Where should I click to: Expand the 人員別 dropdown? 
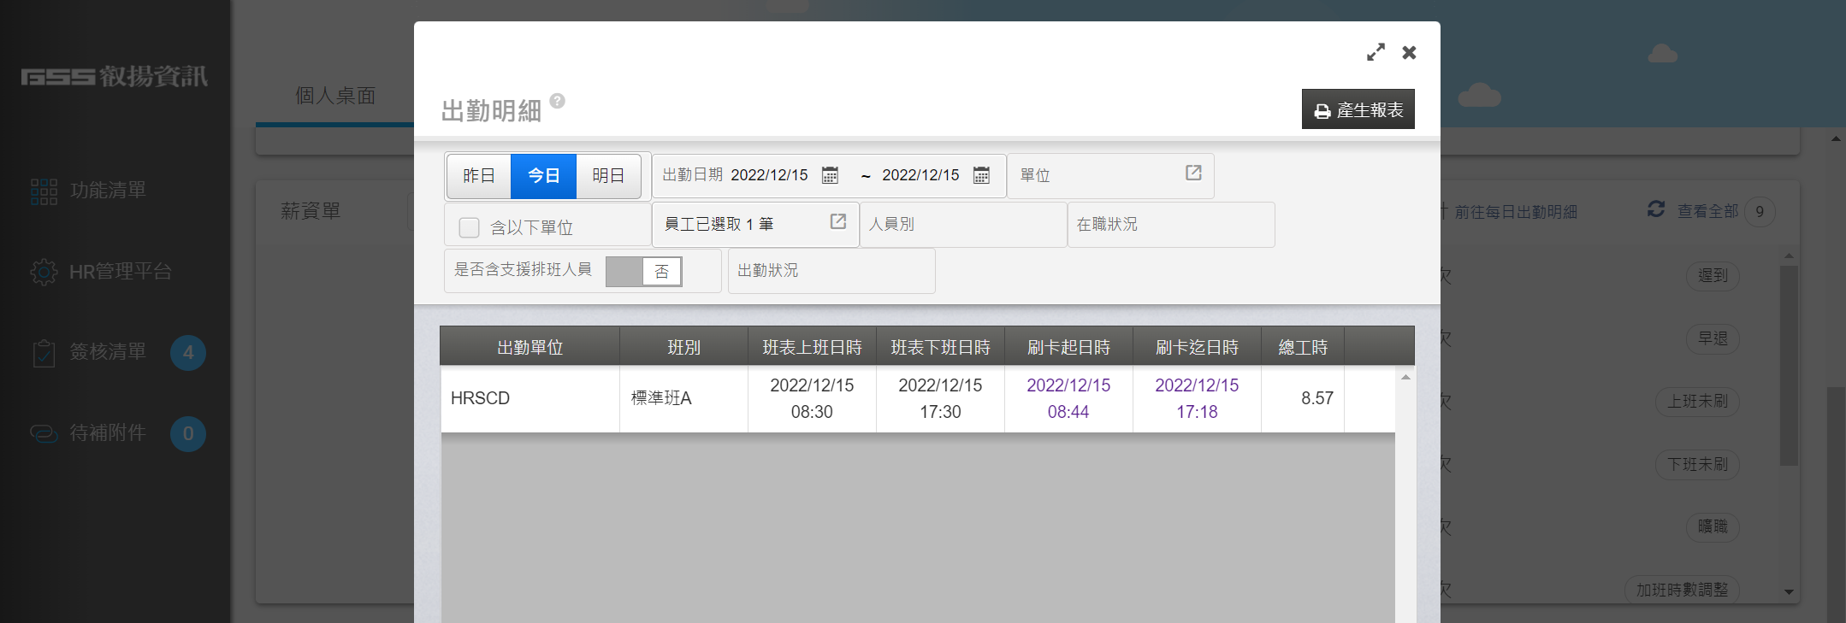[962, 225]
